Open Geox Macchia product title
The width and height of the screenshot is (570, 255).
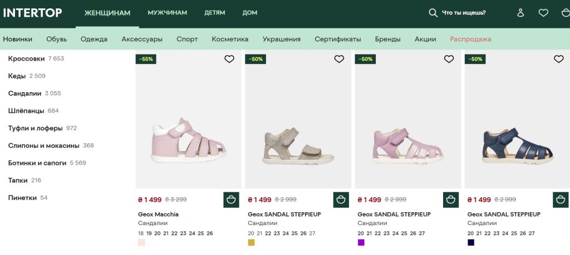tap(158, 214)
